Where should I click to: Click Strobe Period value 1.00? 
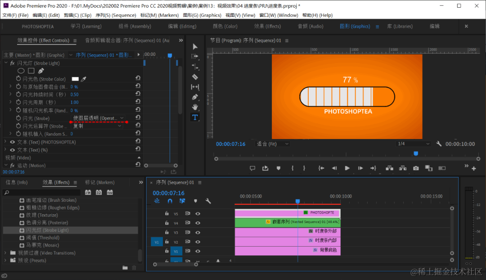tap(74, 102)
